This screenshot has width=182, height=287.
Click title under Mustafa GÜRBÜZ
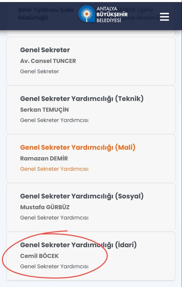54,218
